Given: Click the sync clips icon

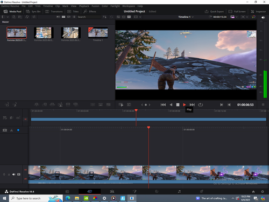Looking at the screenshot, I should (27, 17).
